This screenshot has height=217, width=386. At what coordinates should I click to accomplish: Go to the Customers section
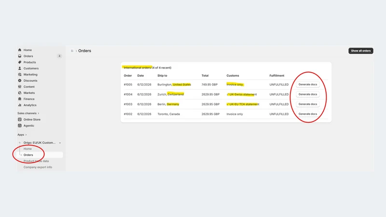pos(31,68)
